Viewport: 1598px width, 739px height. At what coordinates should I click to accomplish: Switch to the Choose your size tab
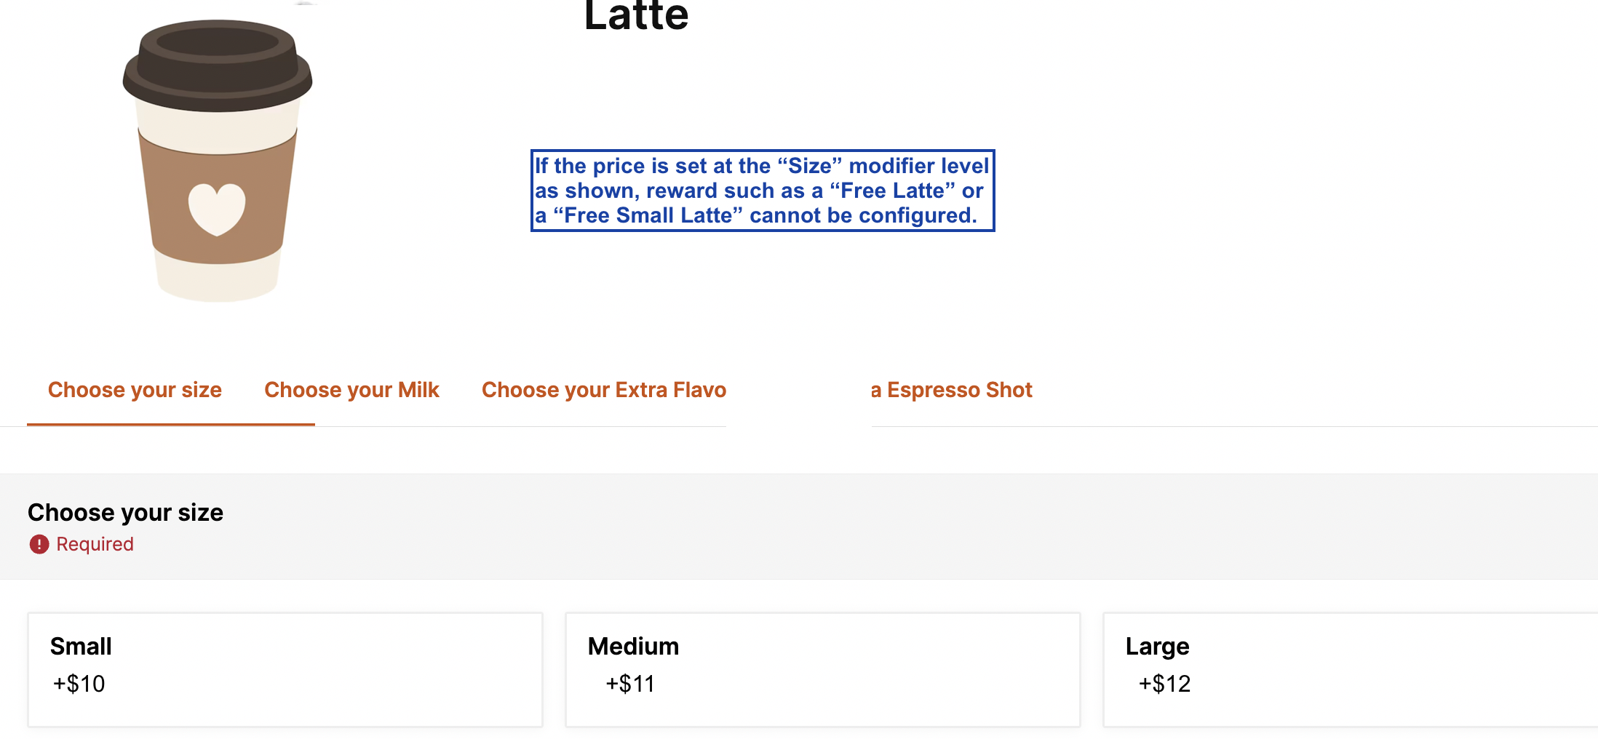coord(135,390)
